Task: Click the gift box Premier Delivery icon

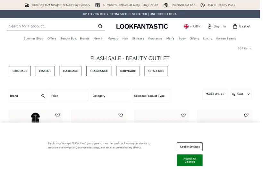Action: click(98, 5)
